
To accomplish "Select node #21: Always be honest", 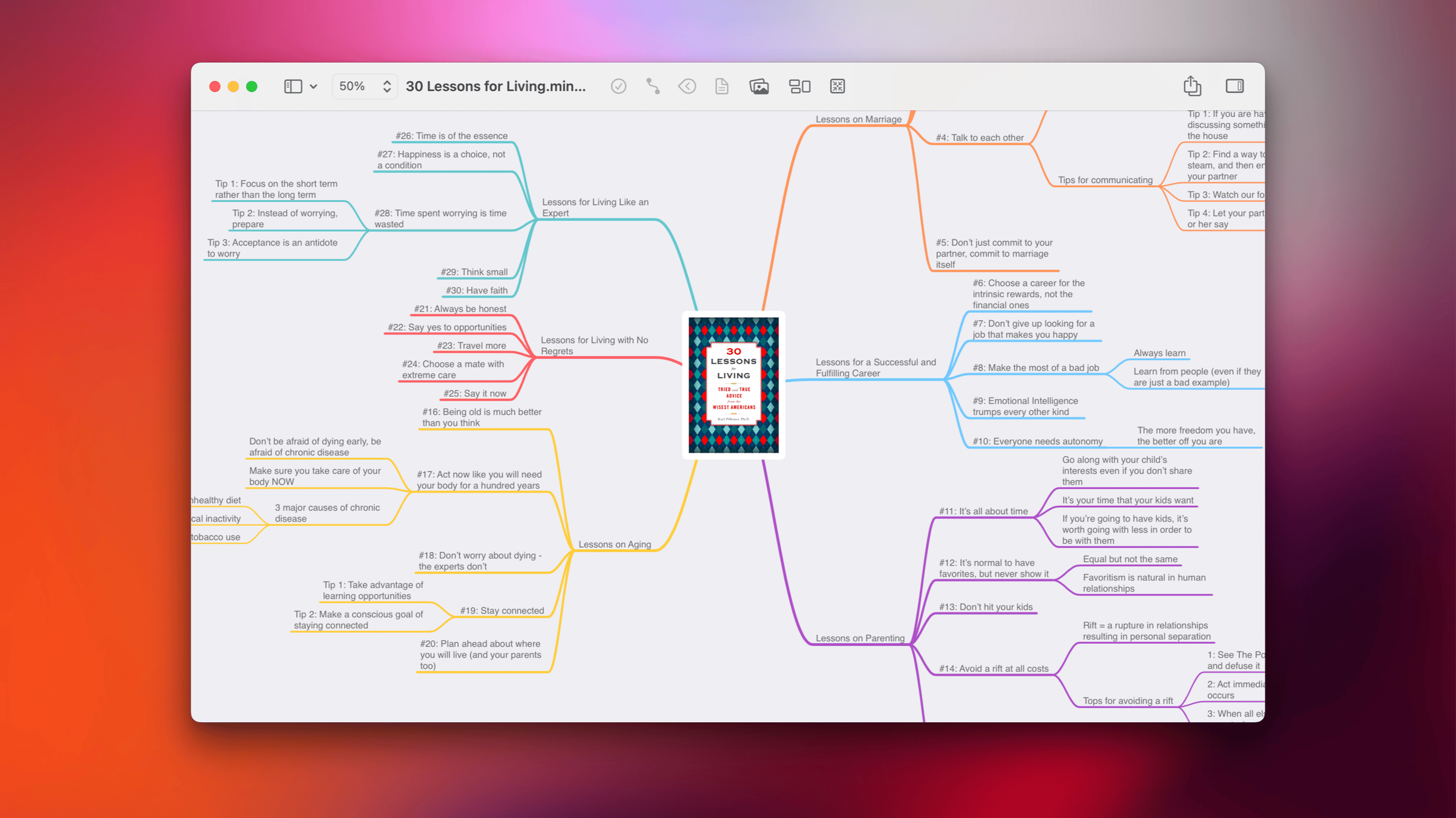I will (x=460, y=309).
